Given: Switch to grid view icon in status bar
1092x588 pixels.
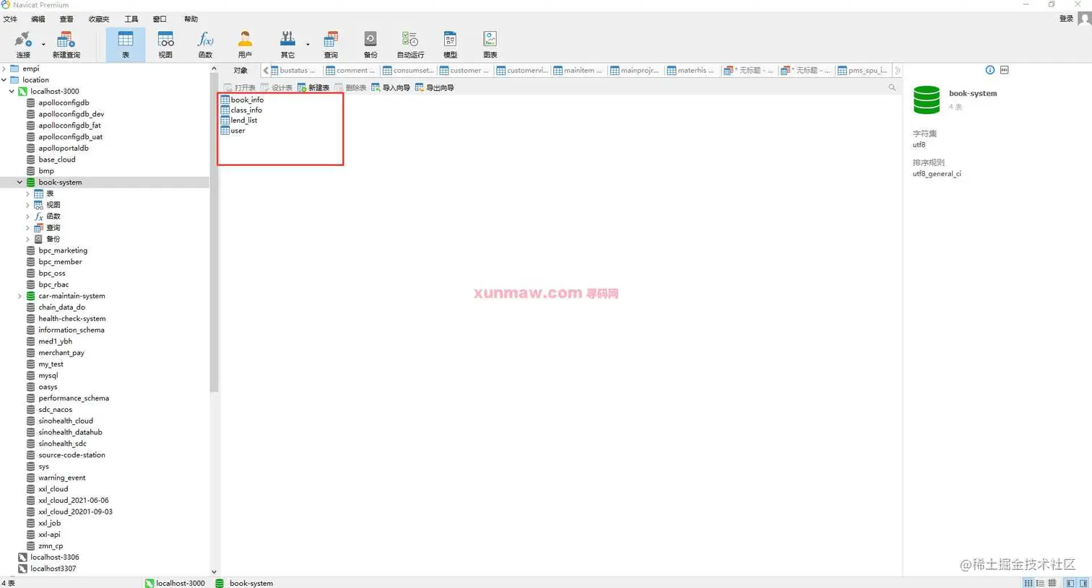Looking at the screenshot, I should coord(1028,583).
